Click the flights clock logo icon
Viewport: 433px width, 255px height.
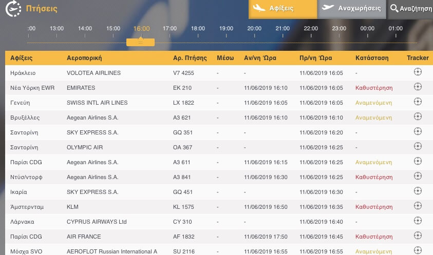13,9
